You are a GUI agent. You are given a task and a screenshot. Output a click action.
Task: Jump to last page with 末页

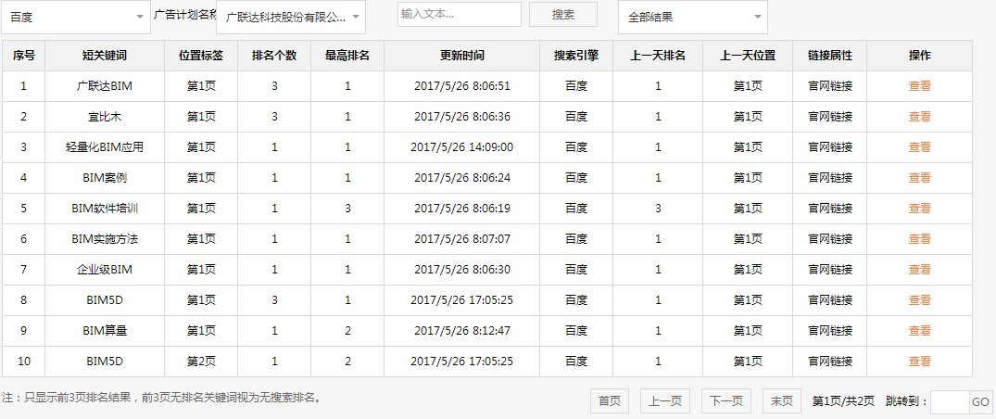(x=782, y=401)
